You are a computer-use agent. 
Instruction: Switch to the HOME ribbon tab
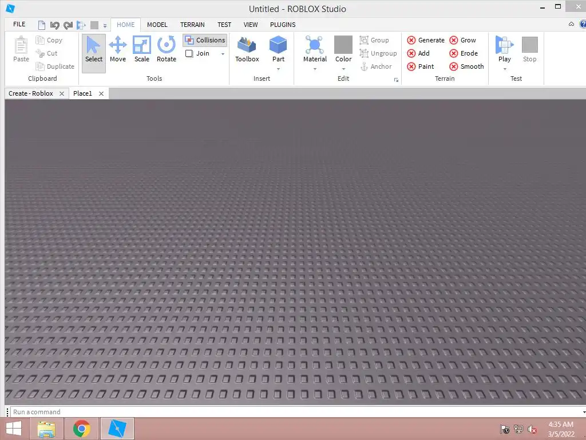coord(125,25)
